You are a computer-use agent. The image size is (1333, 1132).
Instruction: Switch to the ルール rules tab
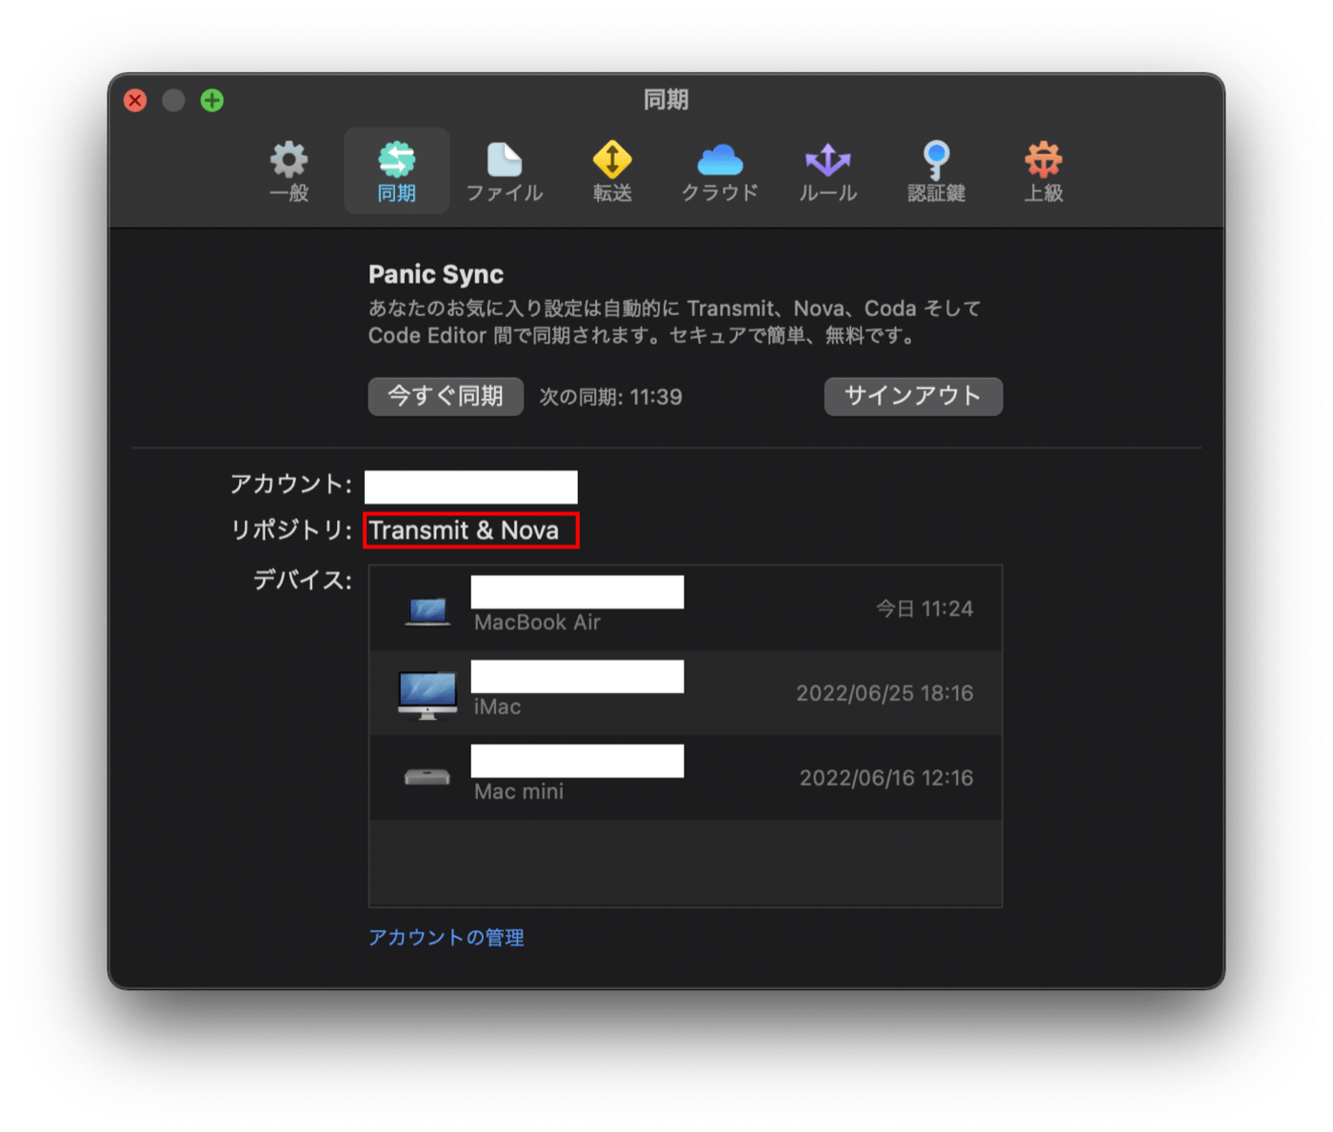tap(827, 171)
